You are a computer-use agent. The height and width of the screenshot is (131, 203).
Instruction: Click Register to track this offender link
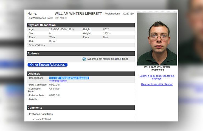157,84
